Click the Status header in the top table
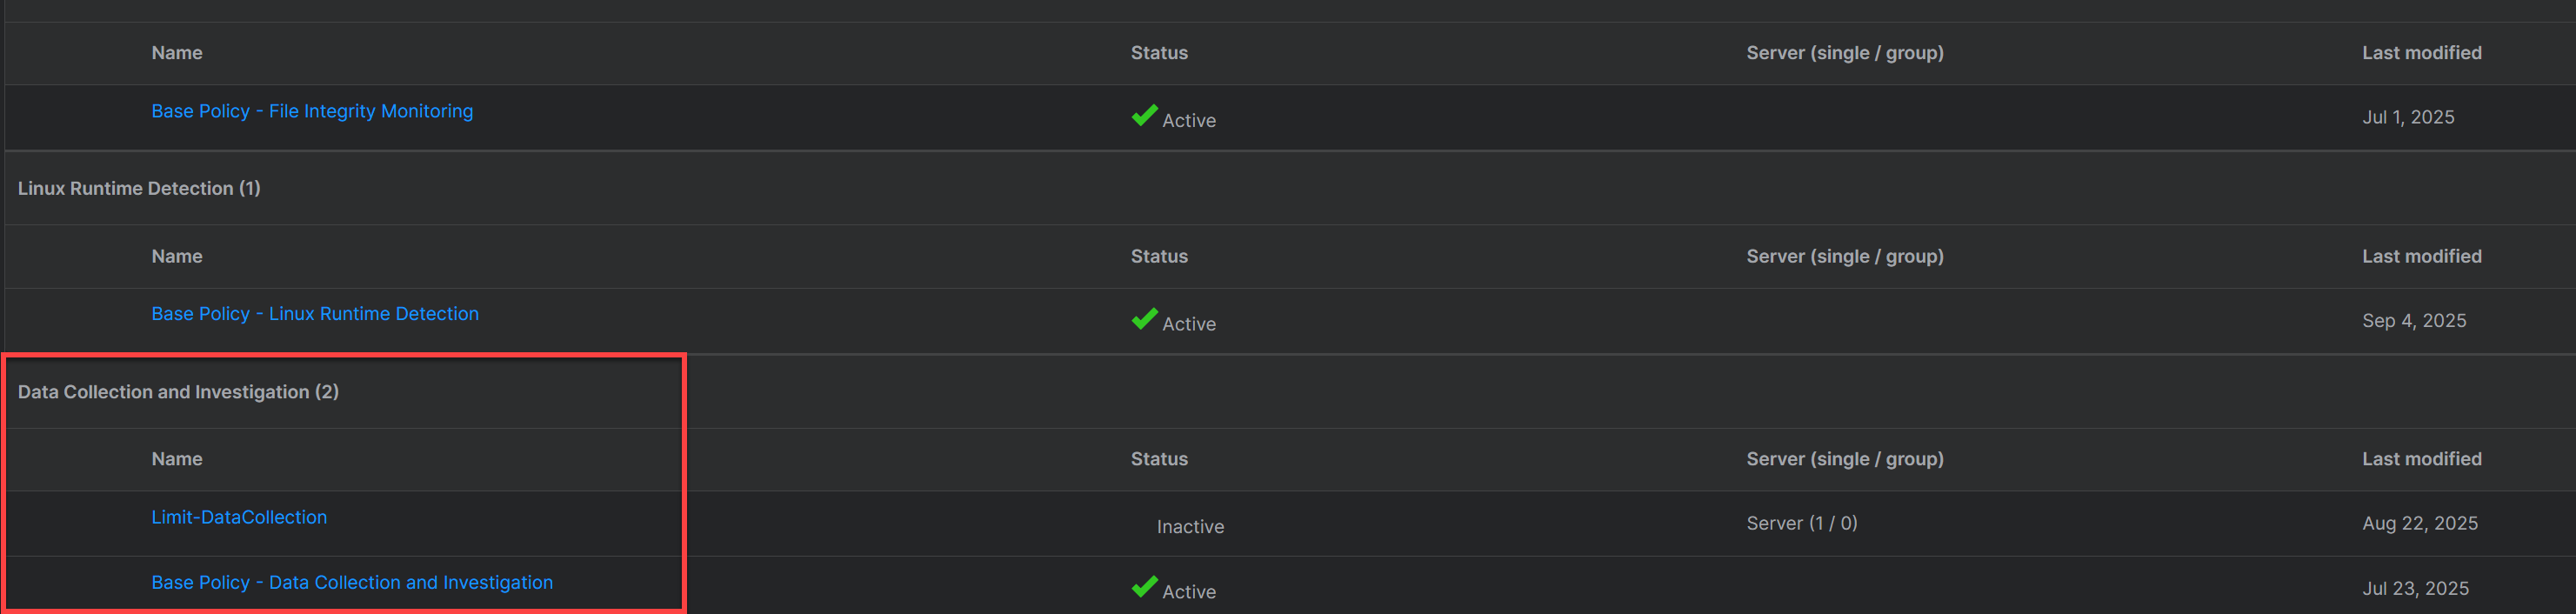 1159,53
